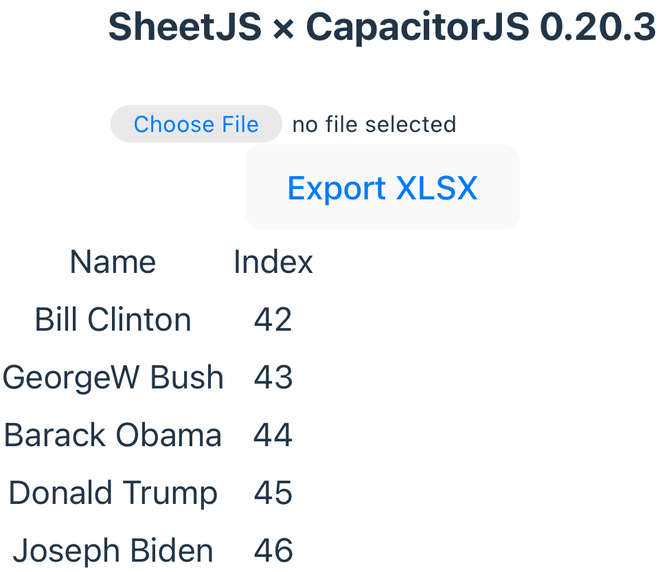The width and height of the screenshot is (660, 572).
Task: Click the × symbol in the heading
Action: [x=283, y=29]
